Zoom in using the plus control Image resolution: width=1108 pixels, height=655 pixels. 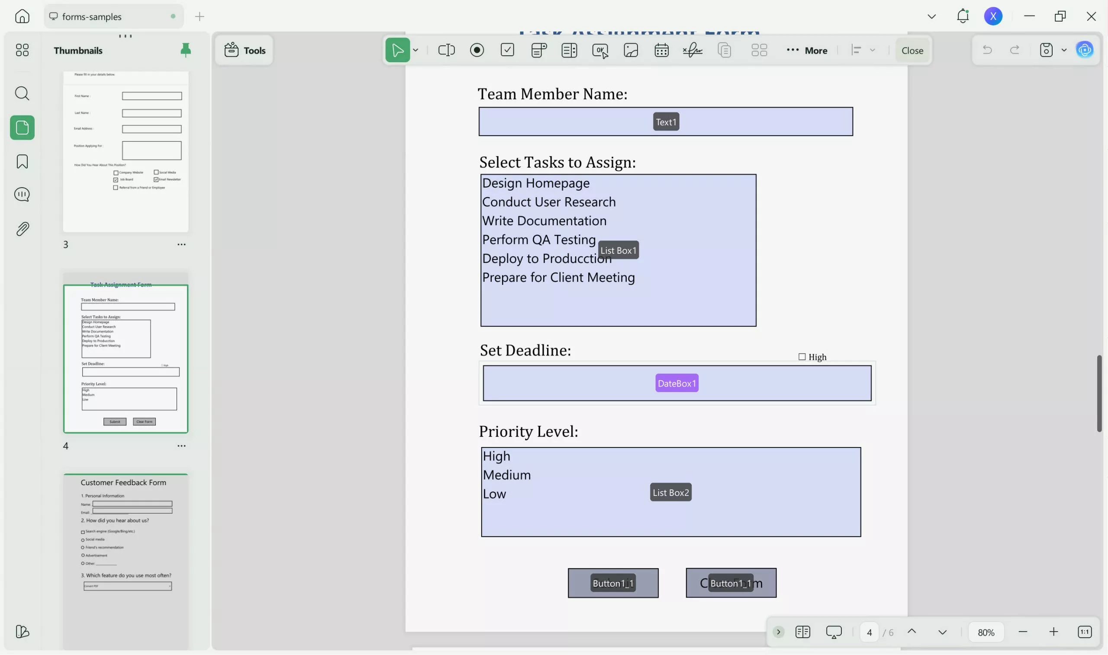point(1053,632)
